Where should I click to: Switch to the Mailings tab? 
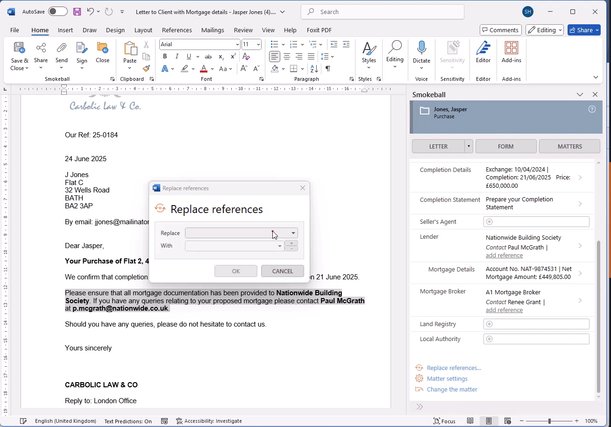tap(213, 30)
